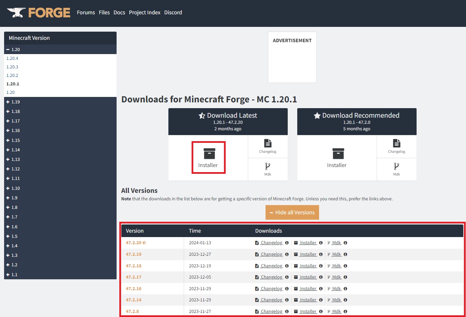This screenshot has width=466, height=317.
Task: Get the Recommended build Mdk
Action: click(396, 169)
